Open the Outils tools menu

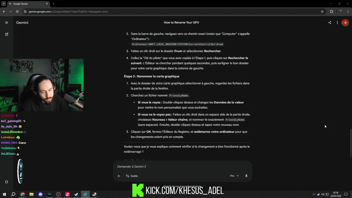coord(132,176)
